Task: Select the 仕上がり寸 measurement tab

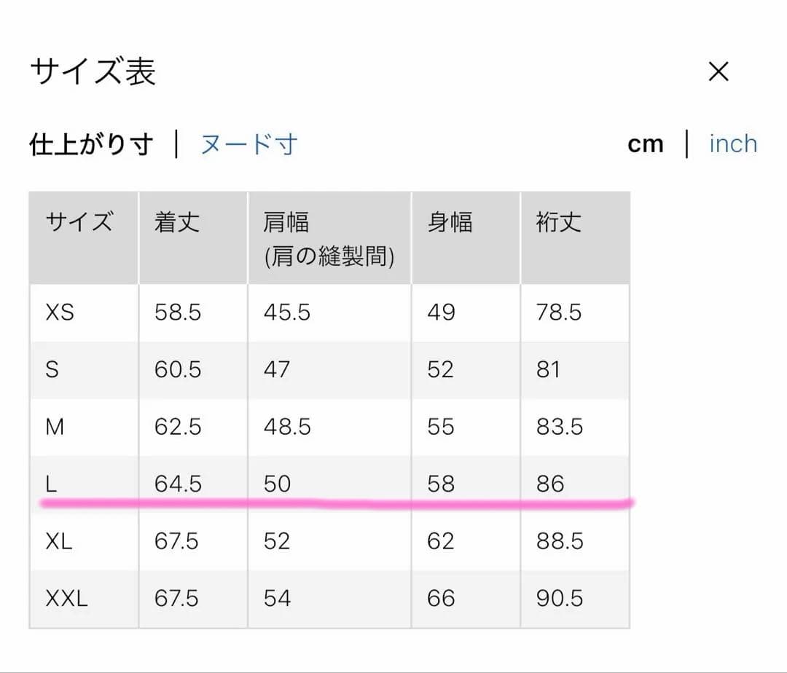Action: click(90, 143)
